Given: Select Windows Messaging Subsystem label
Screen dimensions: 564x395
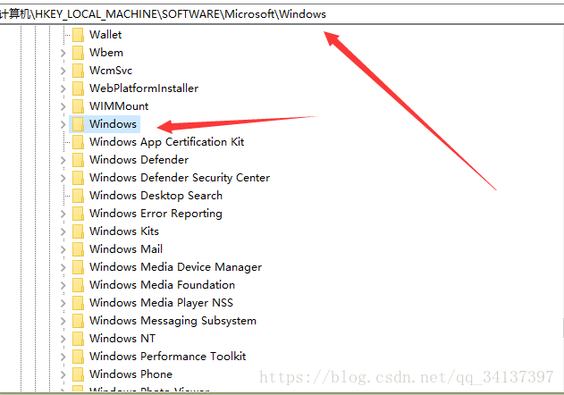Looking at the screenshot, I should click(x=173, y=321).
